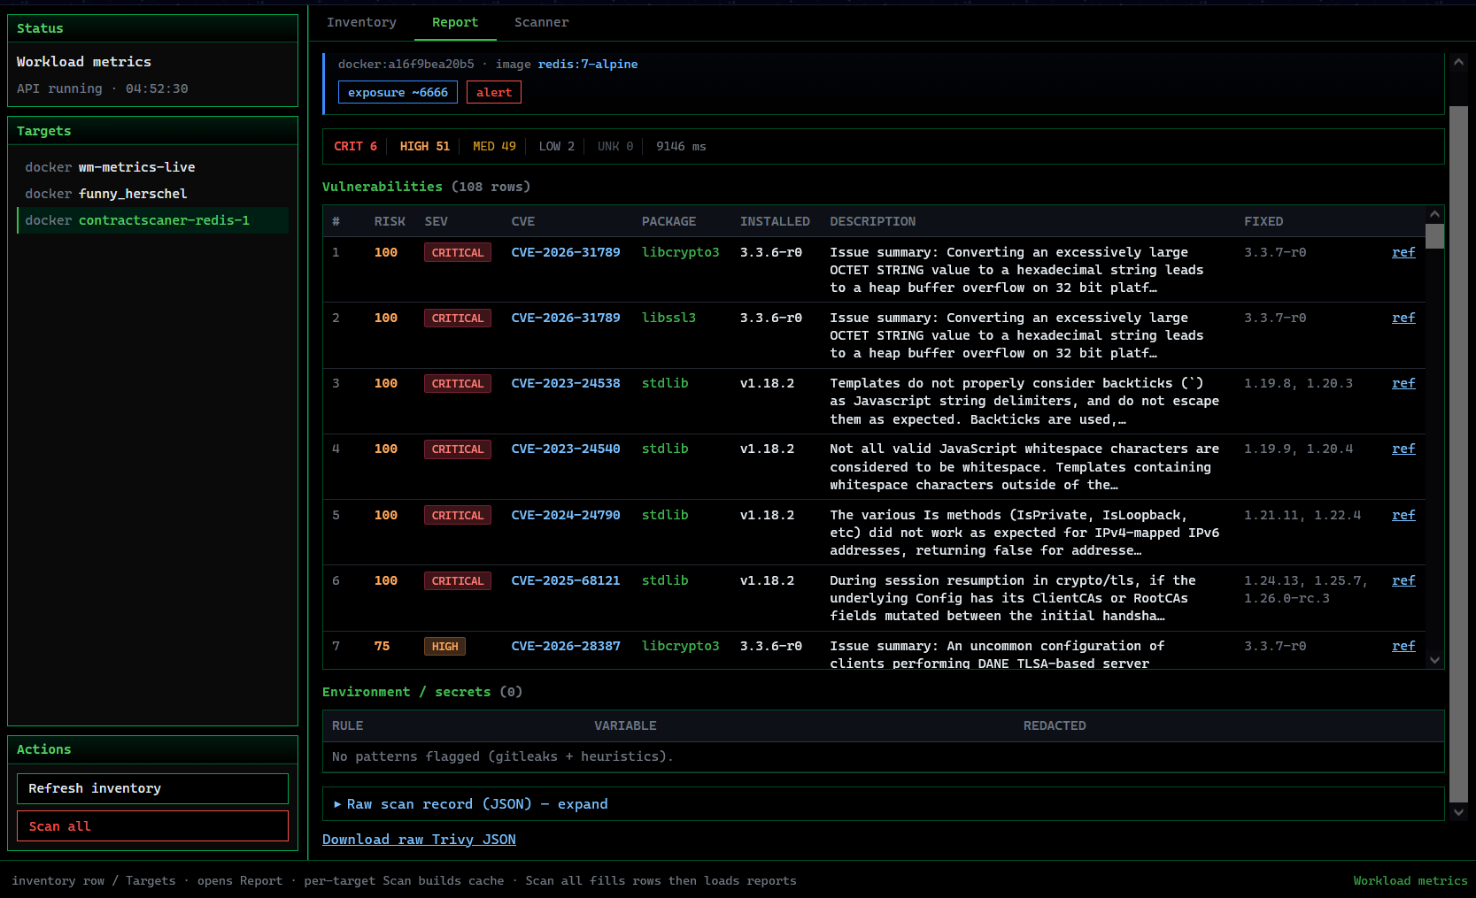Open ref link for CVE-2023-24538
Viewport: 1476px width, 898px height.
(x=1403, y=383)
